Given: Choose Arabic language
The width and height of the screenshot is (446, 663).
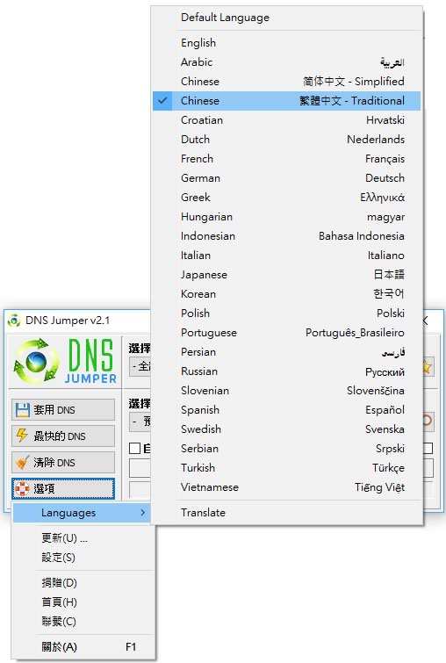Looking at the screenshot, I should coord(286,62).
